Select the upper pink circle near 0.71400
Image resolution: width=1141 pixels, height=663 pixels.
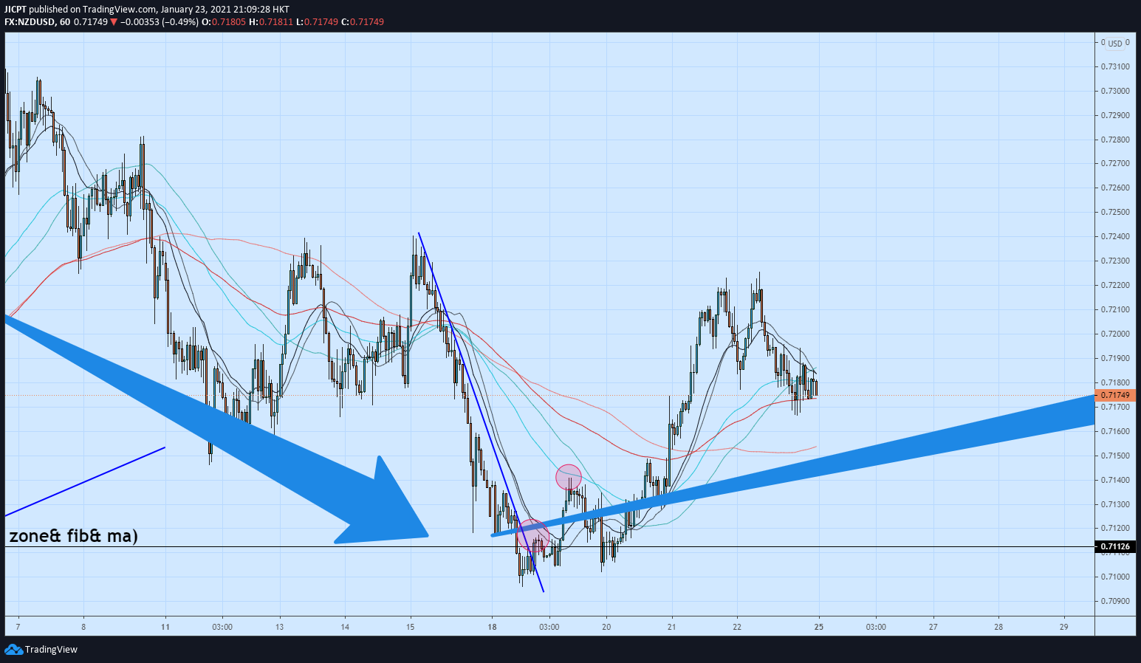[x=569, y=477]
